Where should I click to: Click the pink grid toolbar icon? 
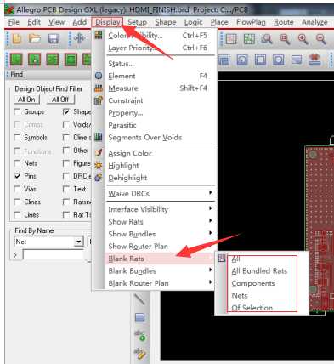point(231,39)
